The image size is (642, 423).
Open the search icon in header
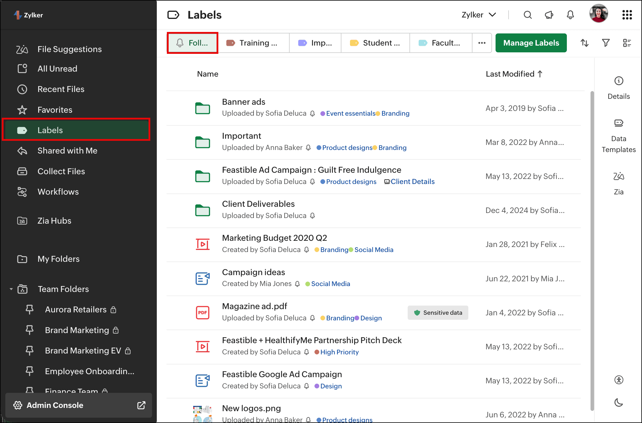pyautogui.click(x=528, y=15)
